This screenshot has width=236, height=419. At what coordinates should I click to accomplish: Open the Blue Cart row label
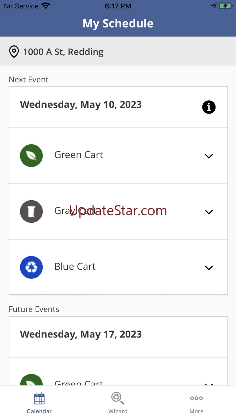(x=75, y=266)
